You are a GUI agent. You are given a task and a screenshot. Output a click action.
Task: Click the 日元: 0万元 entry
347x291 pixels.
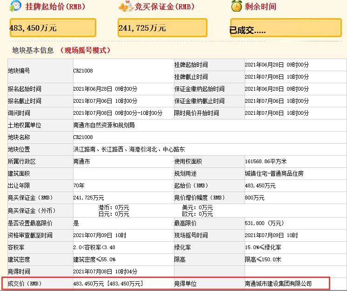pos(113,214)
